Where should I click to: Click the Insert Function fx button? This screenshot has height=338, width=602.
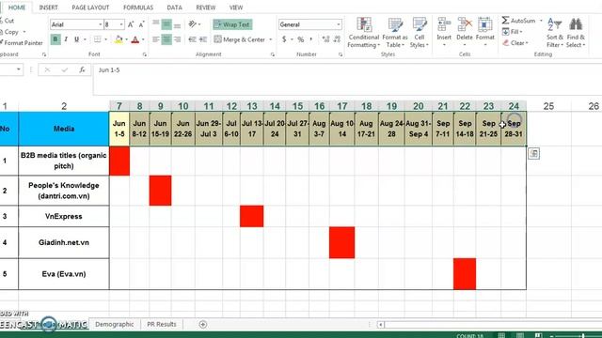point(82,69)
